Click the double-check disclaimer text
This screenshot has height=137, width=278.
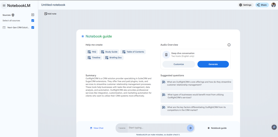(158, 135)
